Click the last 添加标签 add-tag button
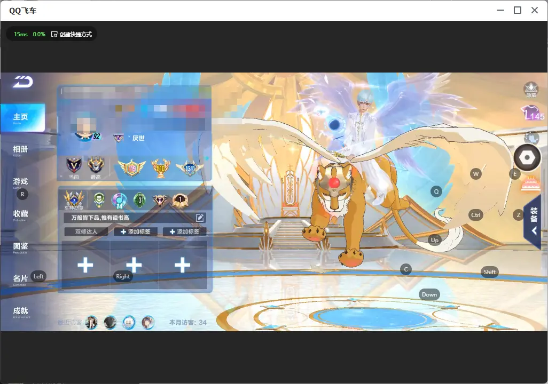Image resolution: width=548 pixels, height=384 pixels. click(x=184, y=231)
